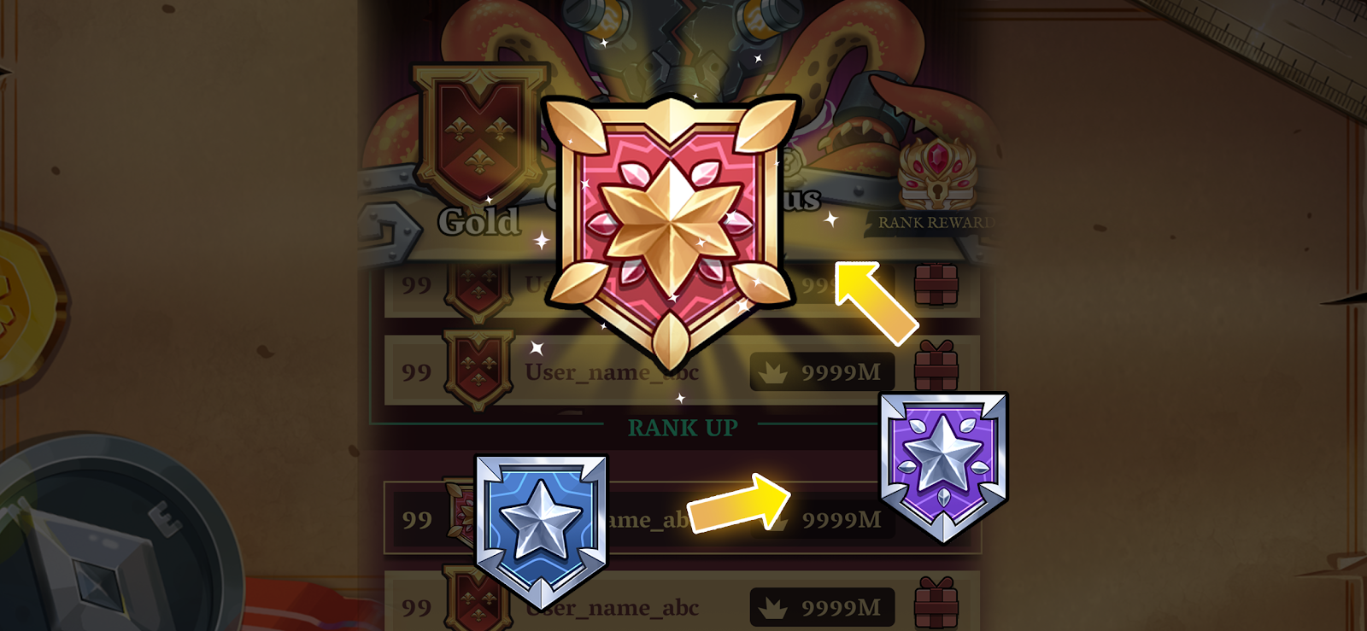Tap the 9999M score just above RANK UP

pos(841,372)
